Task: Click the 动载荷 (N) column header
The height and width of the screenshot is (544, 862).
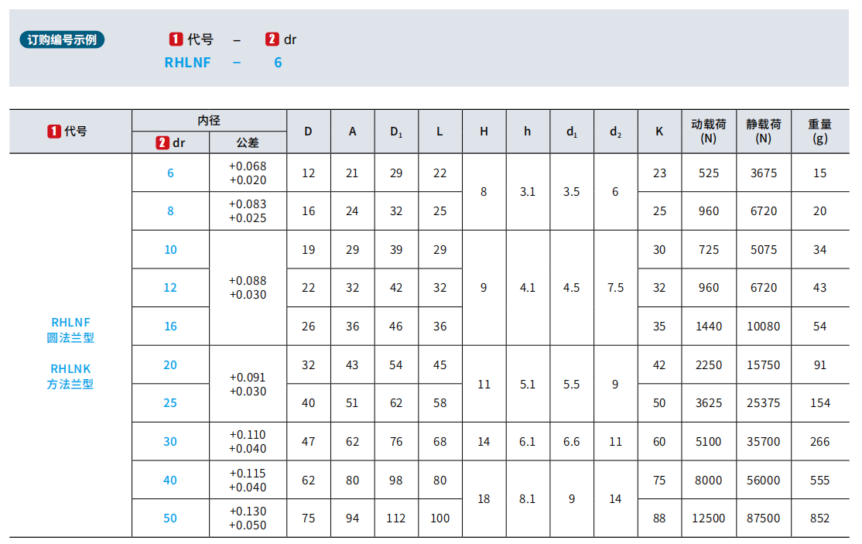Action: point(709,131)
